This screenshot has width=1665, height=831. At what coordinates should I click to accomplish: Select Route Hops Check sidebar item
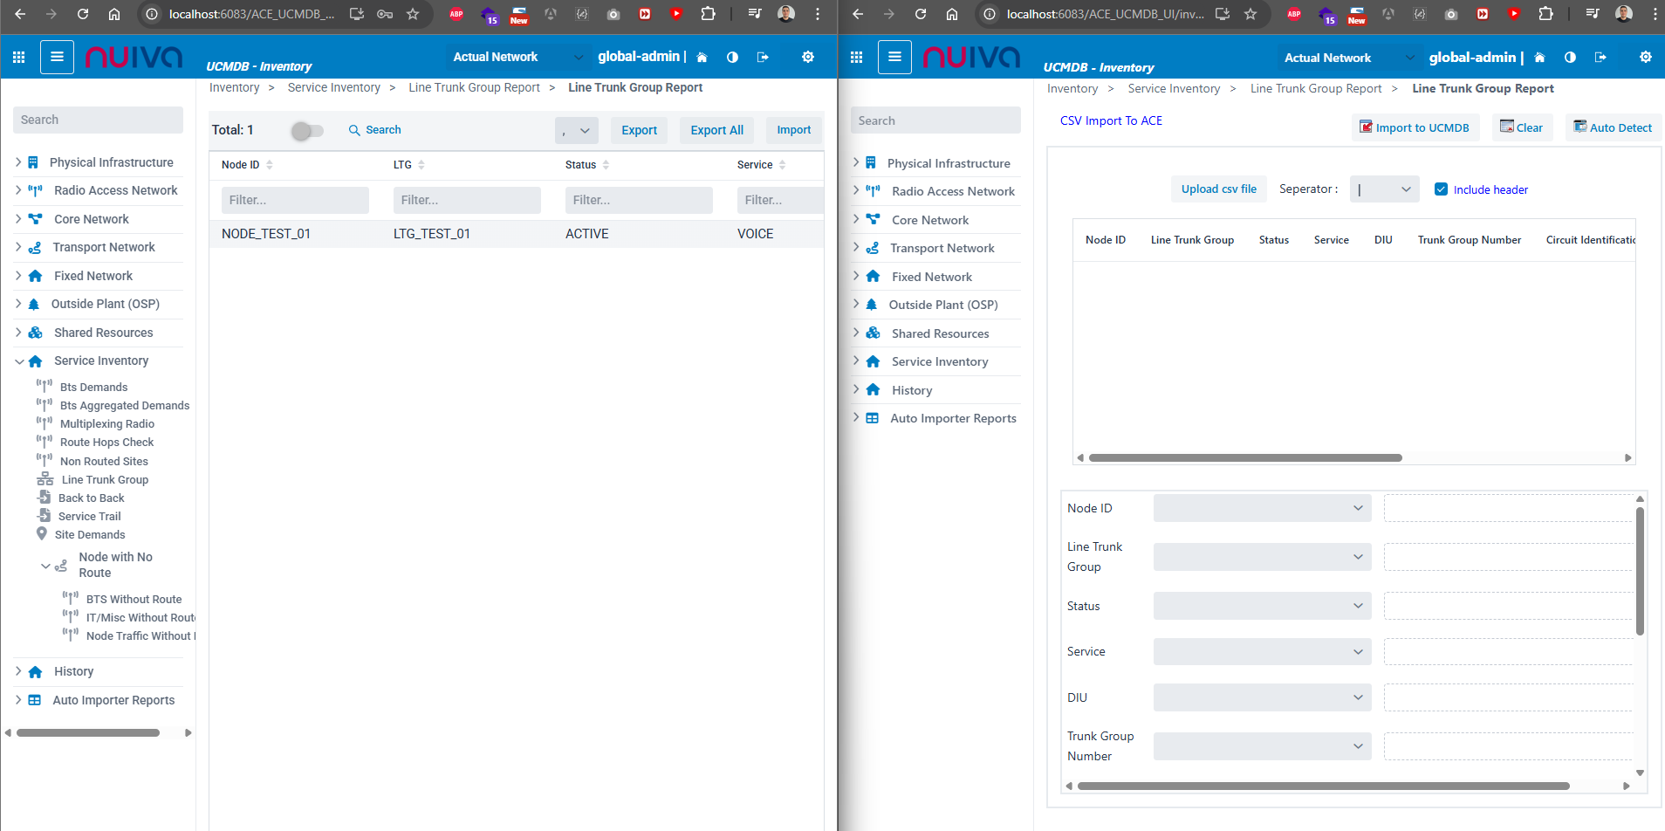pos(106,443)
